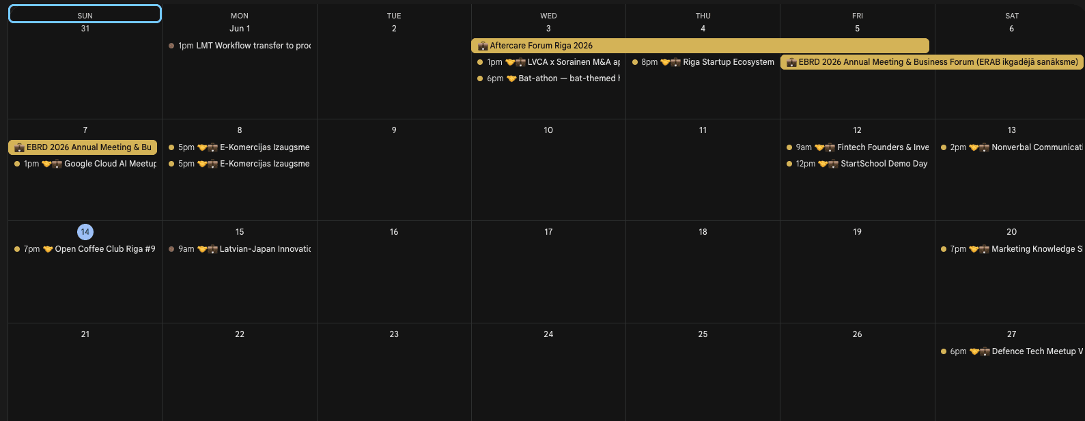The image size is (1085, 421).
Task: Open the 1pm LVCA x Sorainen M&A event
Action: coord(548,62)
